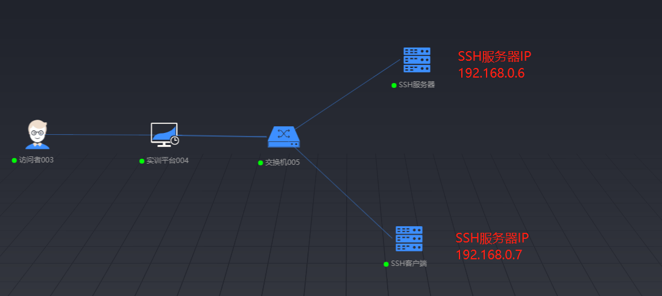Screen dimensions: 662x296
Task: Click the SSH服务器 label under the server
Action: click(417, 85)
